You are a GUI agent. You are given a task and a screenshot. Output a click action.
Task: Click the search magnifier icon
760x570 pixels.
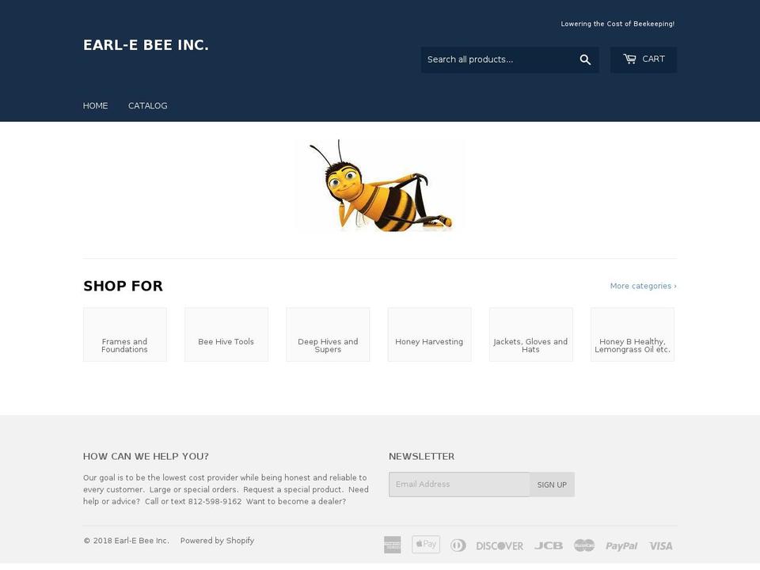(x=585, y=59)
